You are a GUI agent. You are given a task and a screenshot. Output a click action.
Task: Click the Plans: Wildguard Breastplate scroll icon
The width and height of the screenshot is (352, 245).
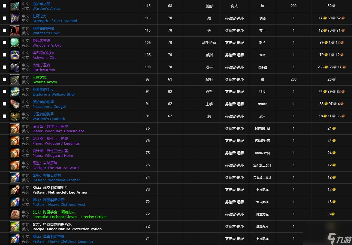click(15, 128)
